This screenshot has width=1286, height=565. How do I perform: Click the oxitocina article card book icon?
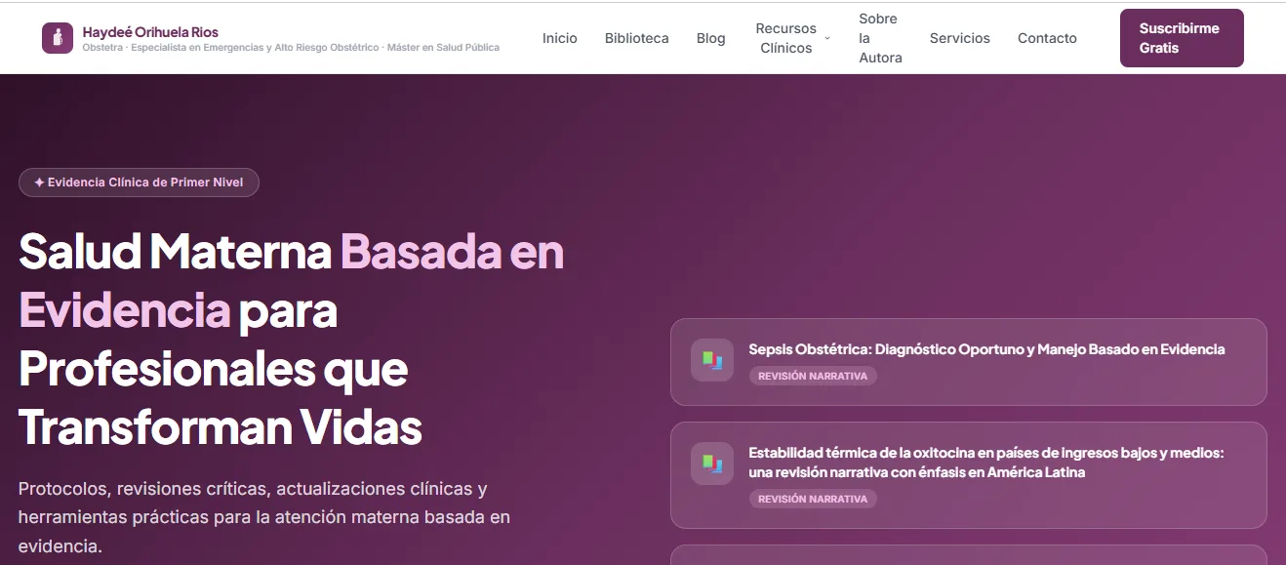point(712,464)
